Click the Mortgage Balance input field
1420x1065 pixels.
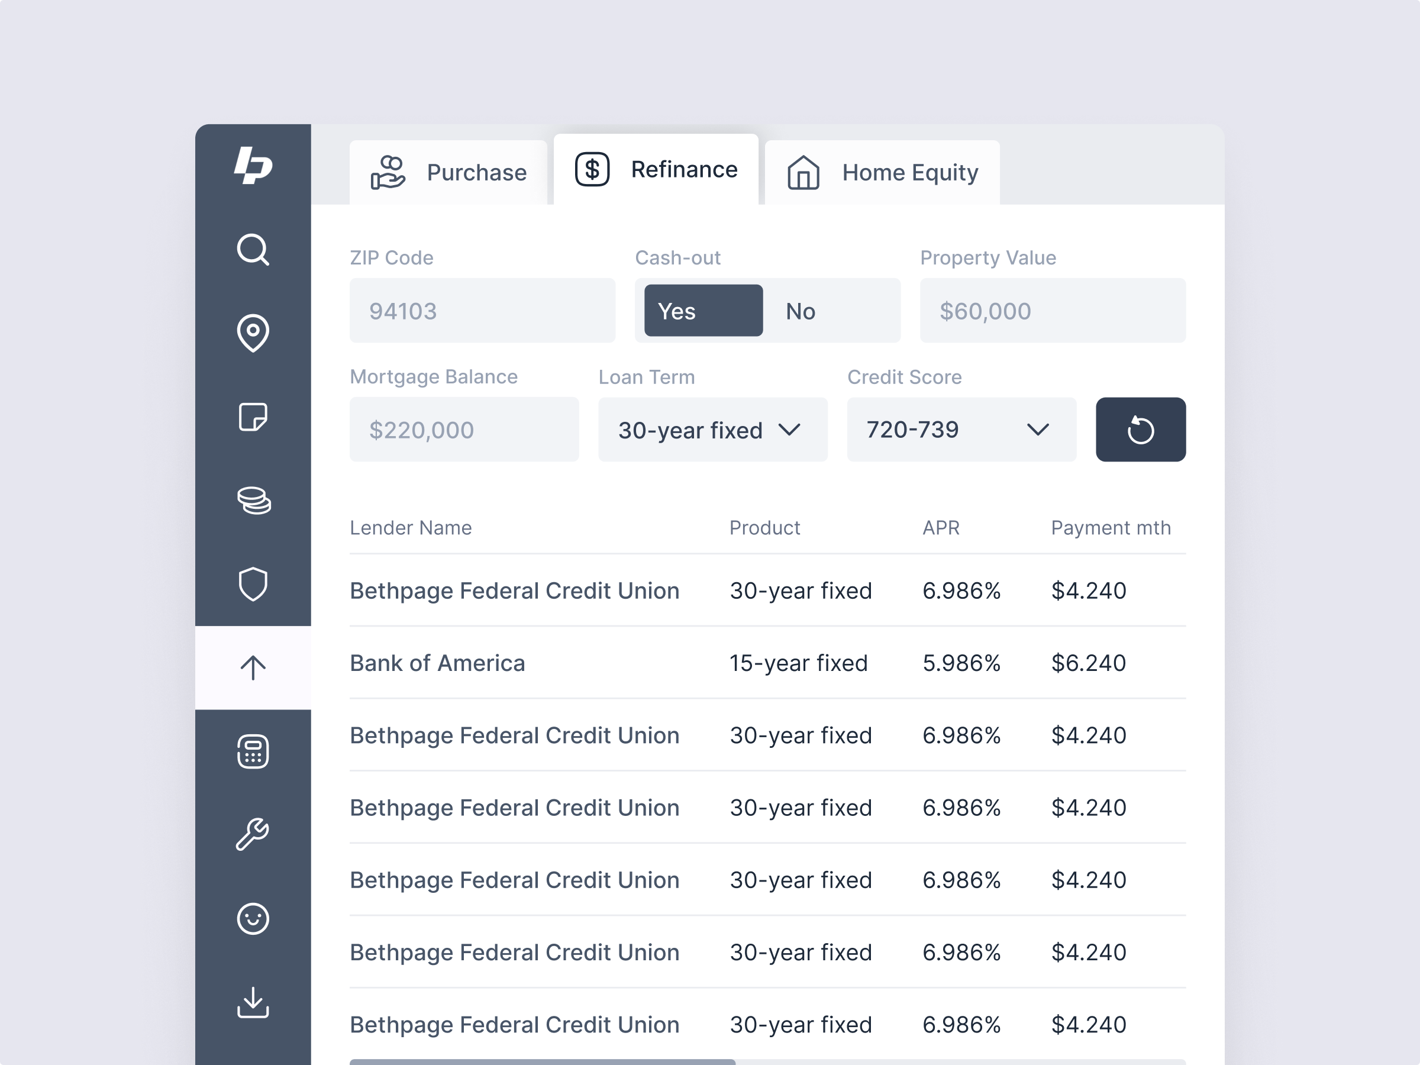click(x=464, y=430)
